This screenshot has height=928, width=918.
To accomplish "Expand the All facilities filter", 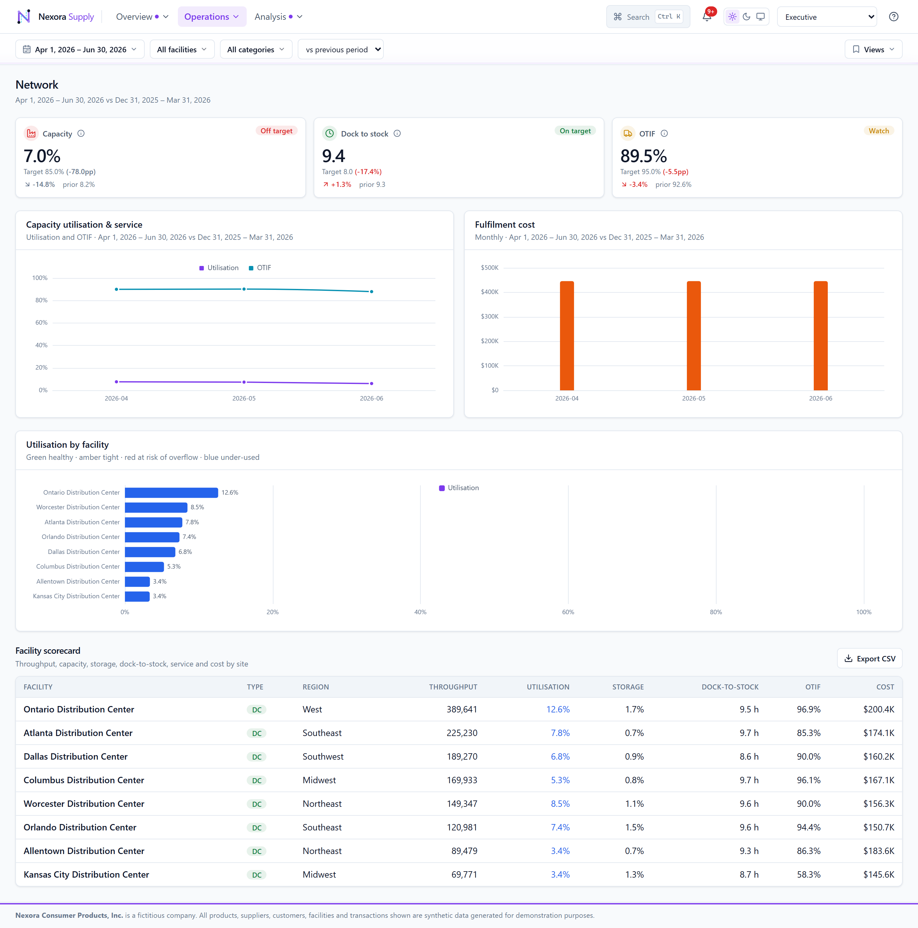I will tap(182, 49).
